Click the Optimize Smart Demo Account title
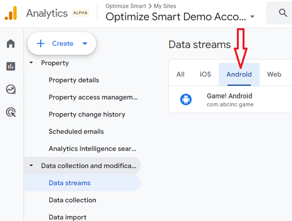 point(176,17)
